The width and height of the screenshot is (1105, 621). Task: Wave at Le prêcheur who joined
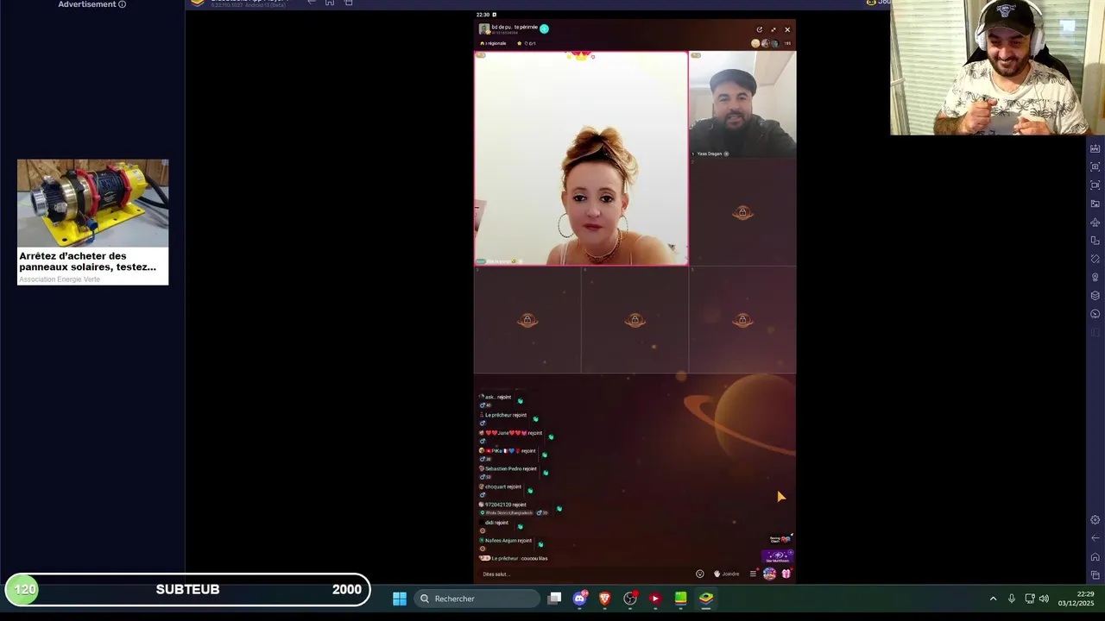click(x=535, y=418)
